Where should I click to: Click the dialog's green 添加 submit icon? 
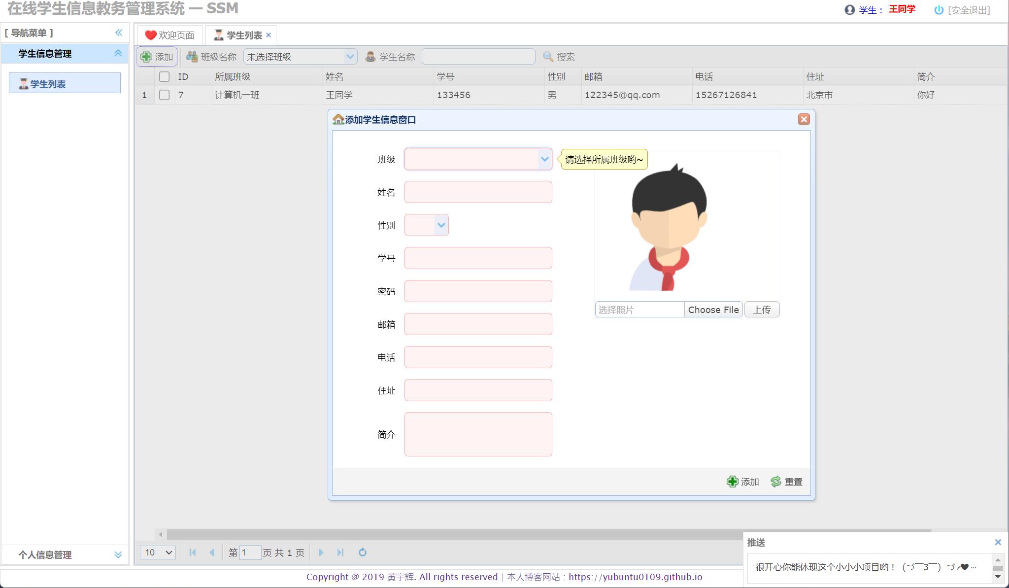tap(732, 482)
